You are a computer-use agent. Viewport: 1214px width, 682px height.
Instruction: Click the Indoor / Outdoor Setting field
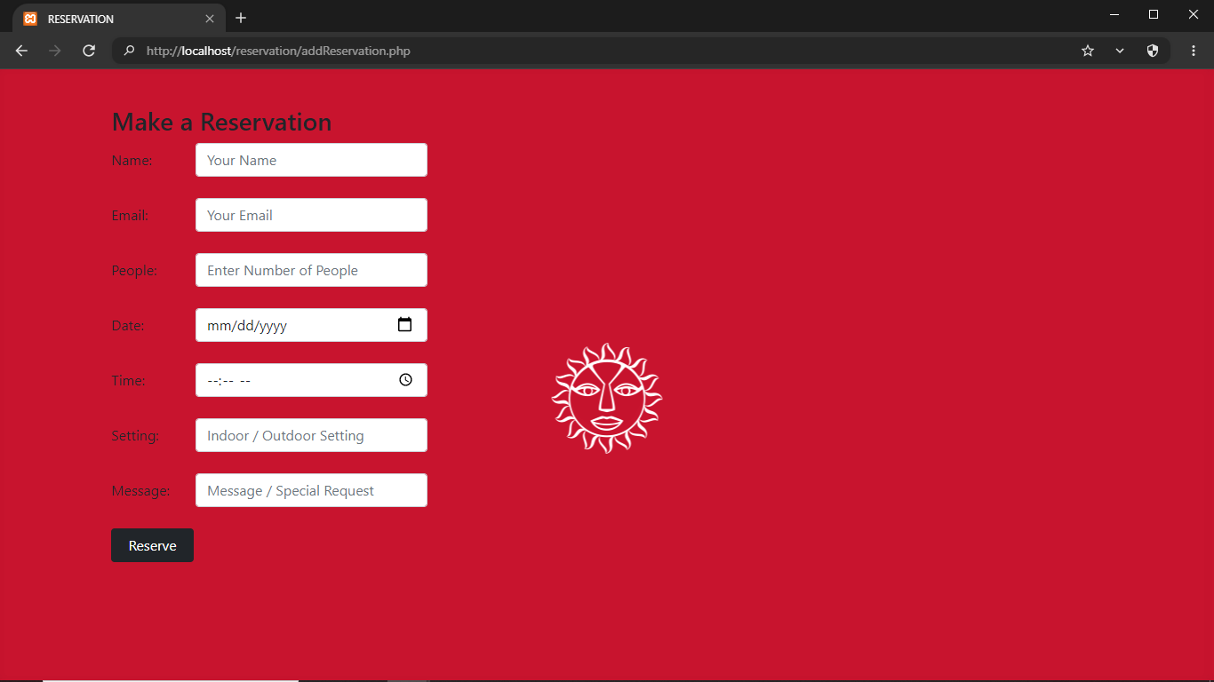pyautogui.click(x=311, y=435)
